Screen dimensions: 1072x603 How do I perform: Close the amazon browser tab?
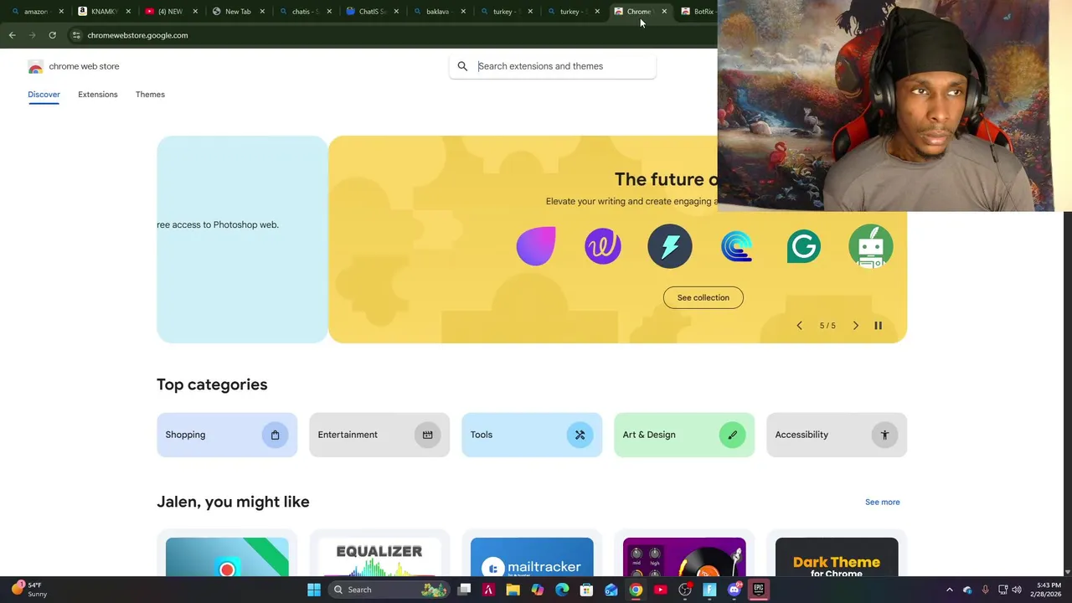coord(61,12)
